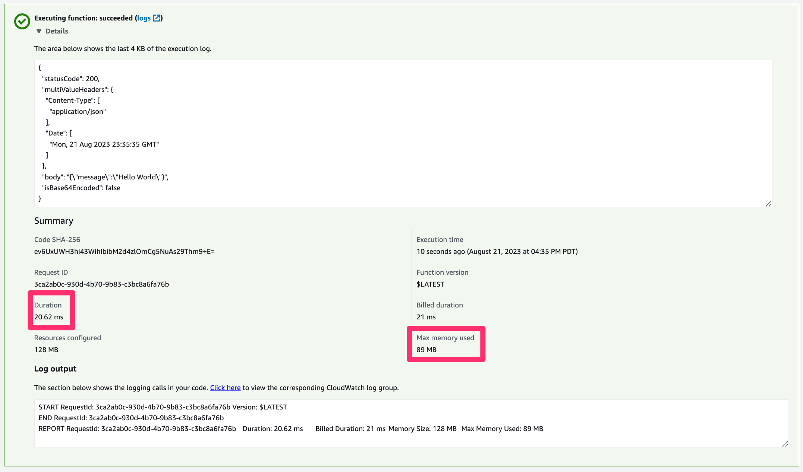Click the Max memory used label
Viewport: 803px width, 472px height.
pyautogui.click(x=445, y=338)
